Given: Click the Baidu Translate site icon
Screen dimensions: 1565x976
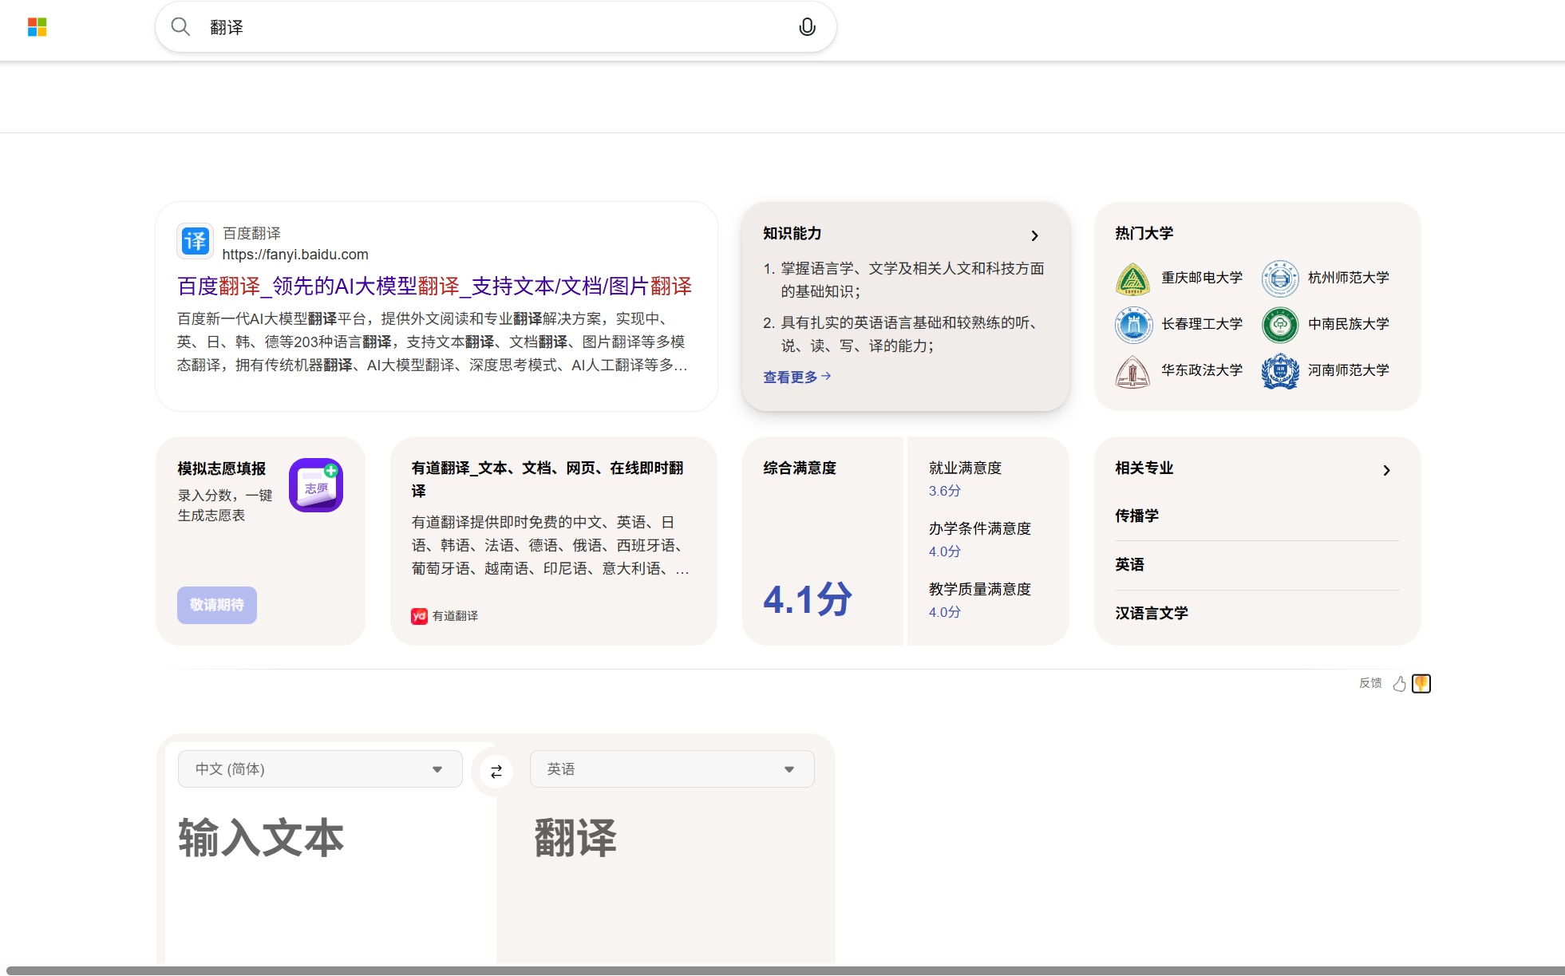Looking at the screenshot, I should click(x=195, y=241).
